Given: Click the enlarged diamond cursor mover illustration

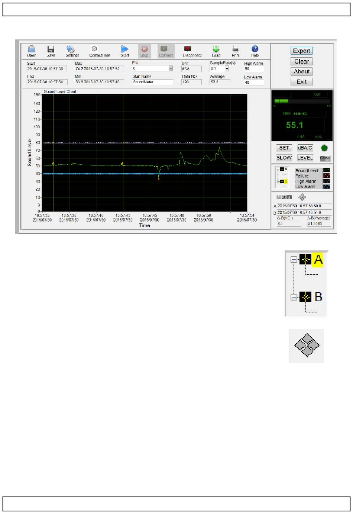Looking at the screenshot, I should (307, 346).
